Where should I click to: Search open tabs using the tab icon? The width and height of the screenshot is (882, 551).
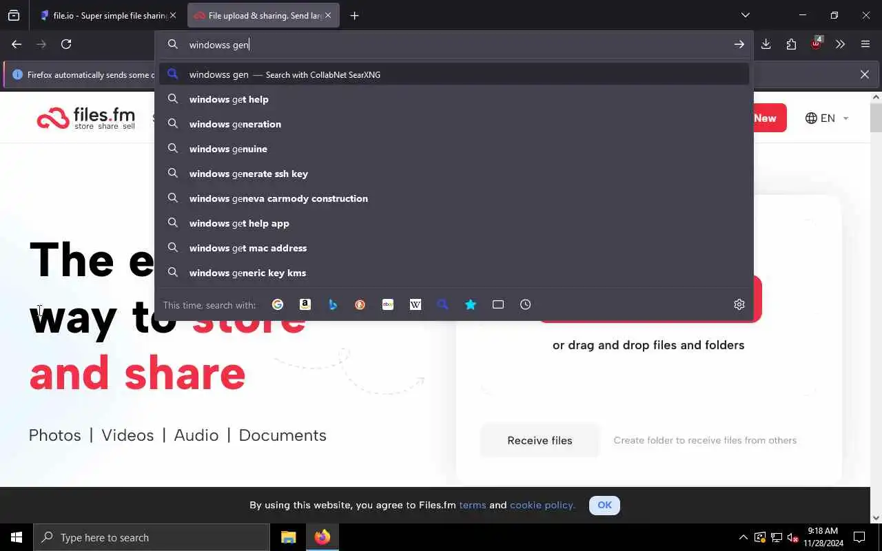[498, 304]
